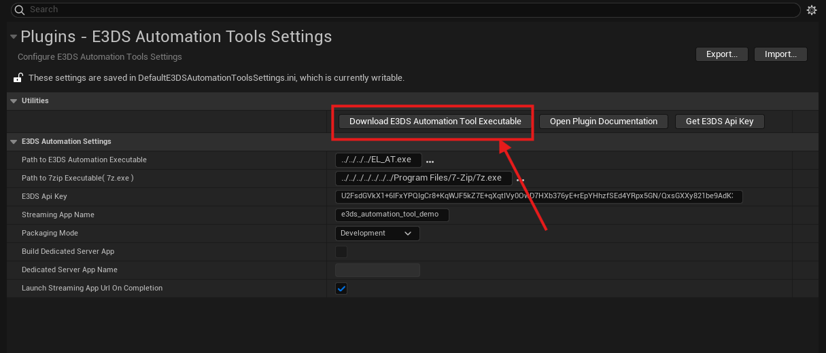Uncheck Launch Streaming App Url On Completion
Screen dimensions: 826x353
[341, 289]
